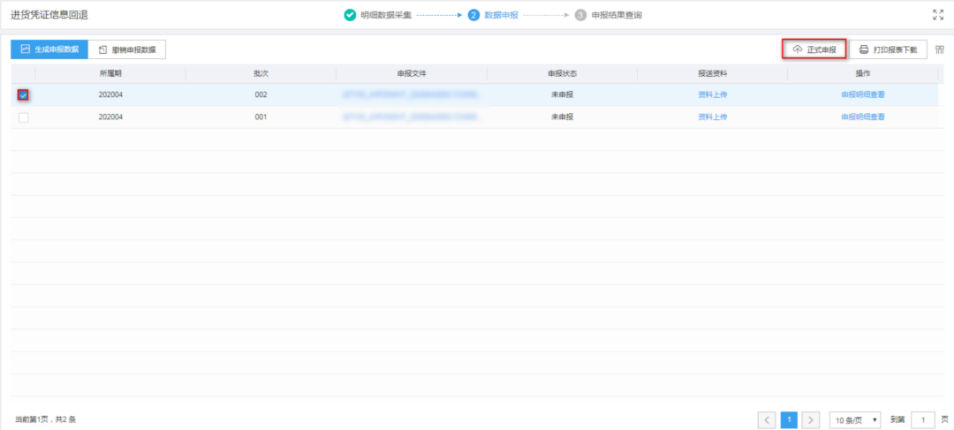Click the 进货凭证信息回退 page title
The width and height of the screenshot is (954, 430).
click(x=49, y=15)
